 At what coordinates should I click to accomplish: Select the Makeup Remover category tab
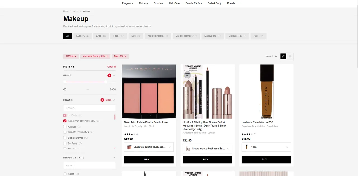pos(186,36)
